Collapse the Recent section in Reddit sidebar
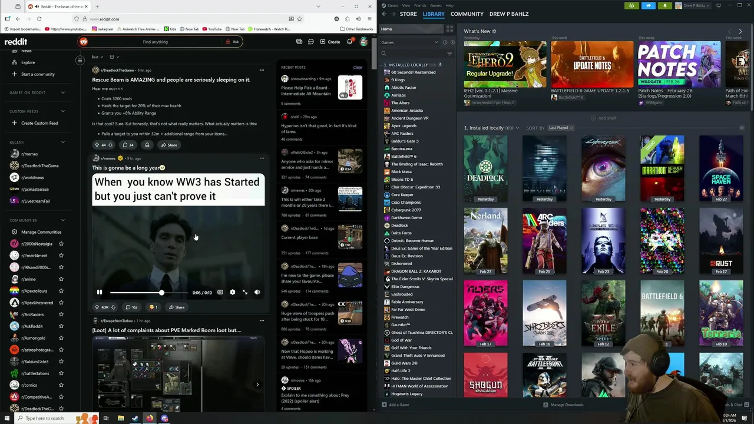754x424 pixels. (63, 142)
